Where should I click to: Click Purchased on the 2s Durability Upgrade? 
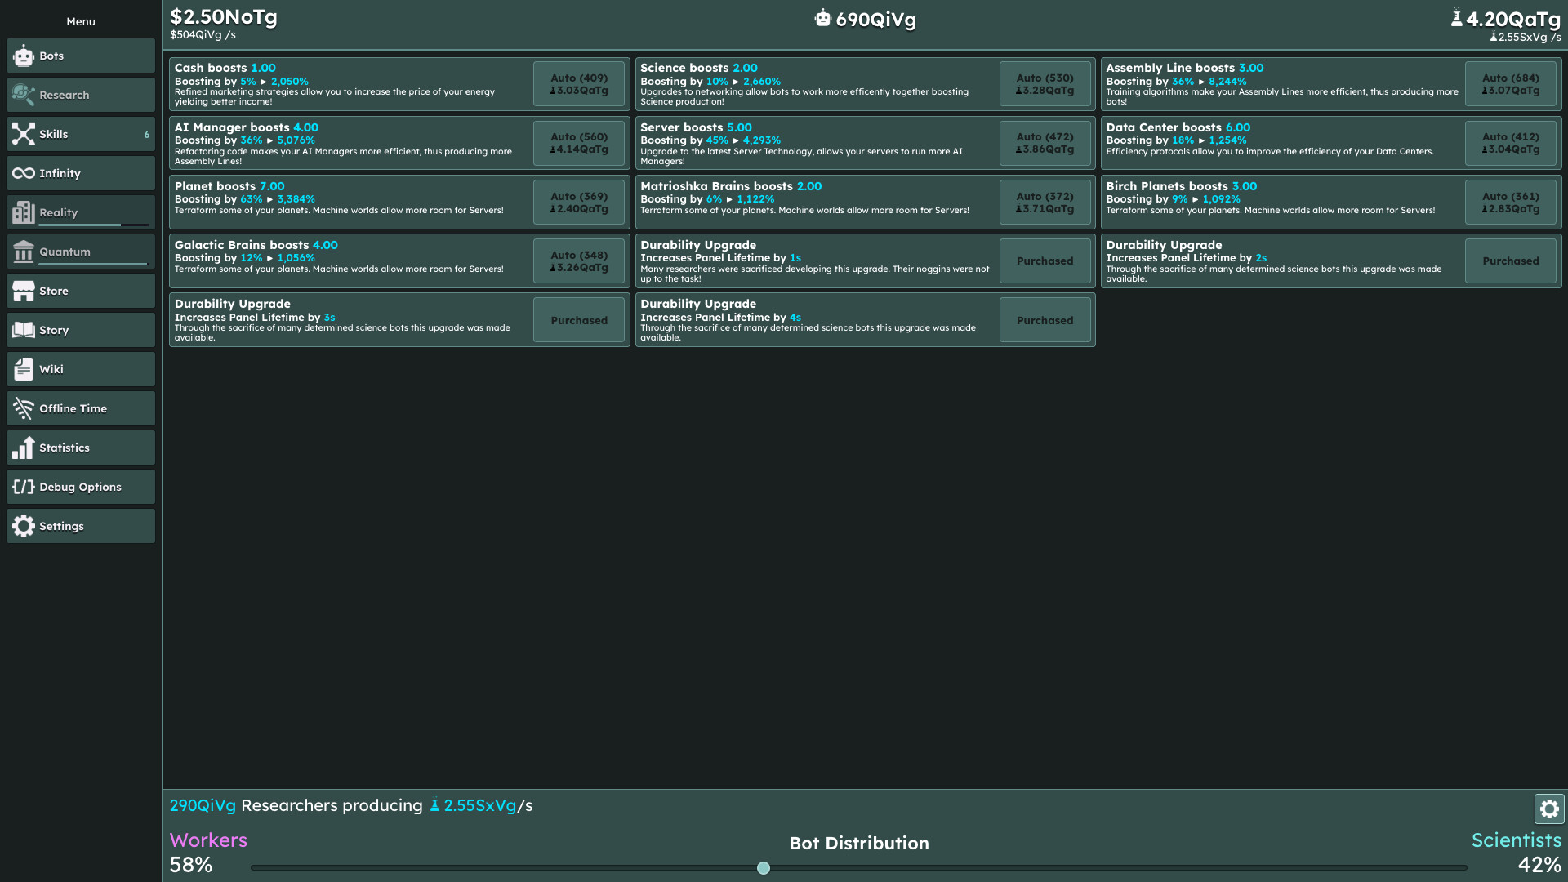1510,261
